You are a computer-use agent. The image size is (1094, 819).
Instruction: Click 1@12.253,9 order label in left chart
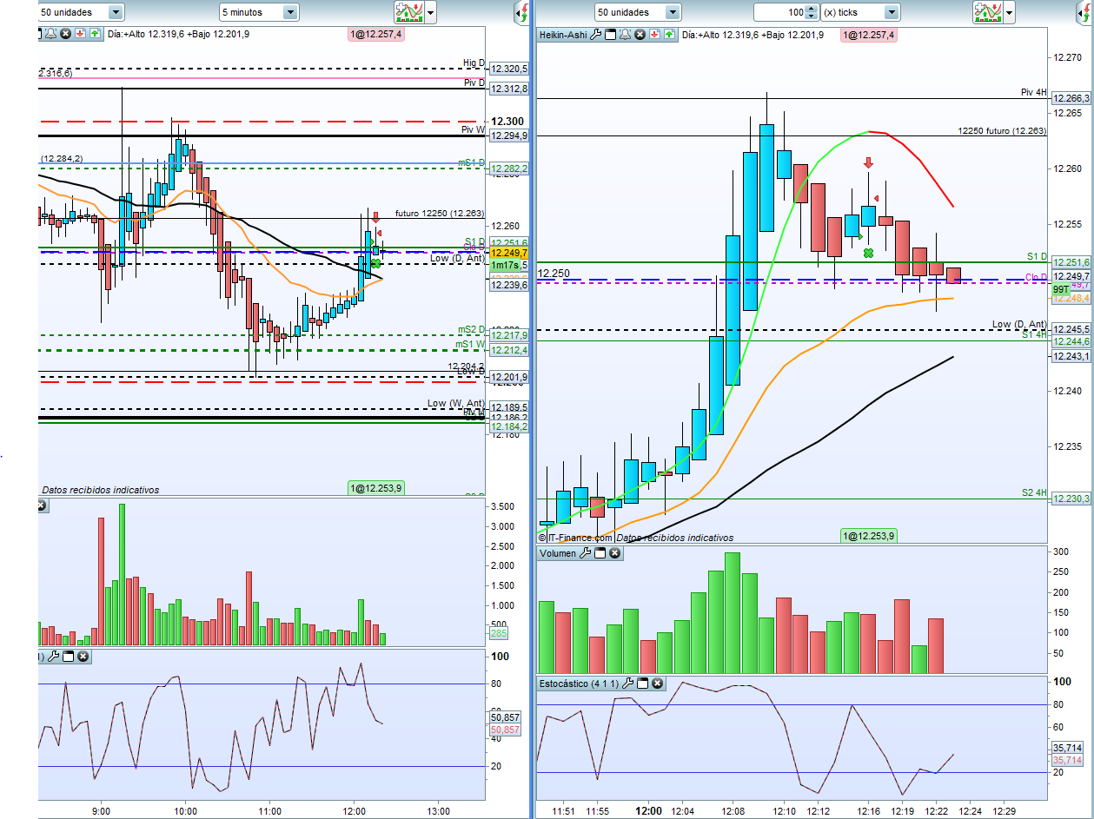click(375, 488)
